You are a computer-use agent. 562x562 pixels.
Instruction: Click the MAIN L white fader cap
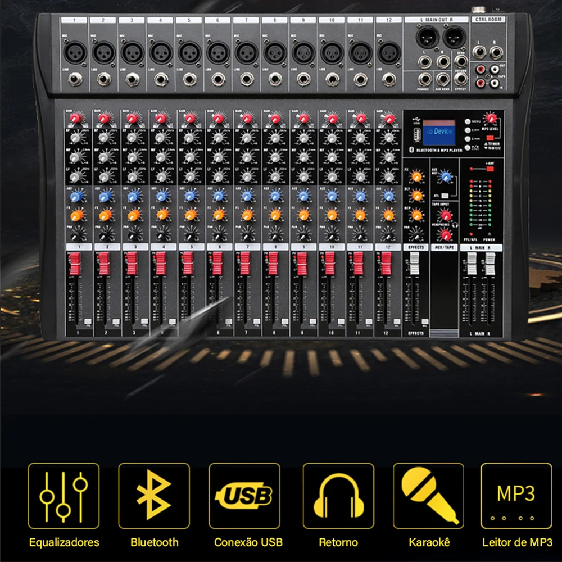(472, 264)
